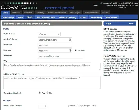Go to the Basic Setup sub-tab
Image resolution: width=139 pixels, height=110 pixels.
point(8,17)
